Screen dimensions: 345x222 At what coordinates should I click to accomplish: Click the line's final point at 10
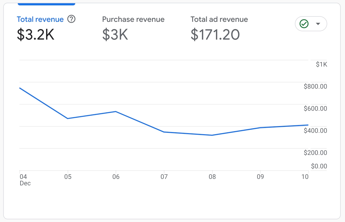click(x=308, y=125)
